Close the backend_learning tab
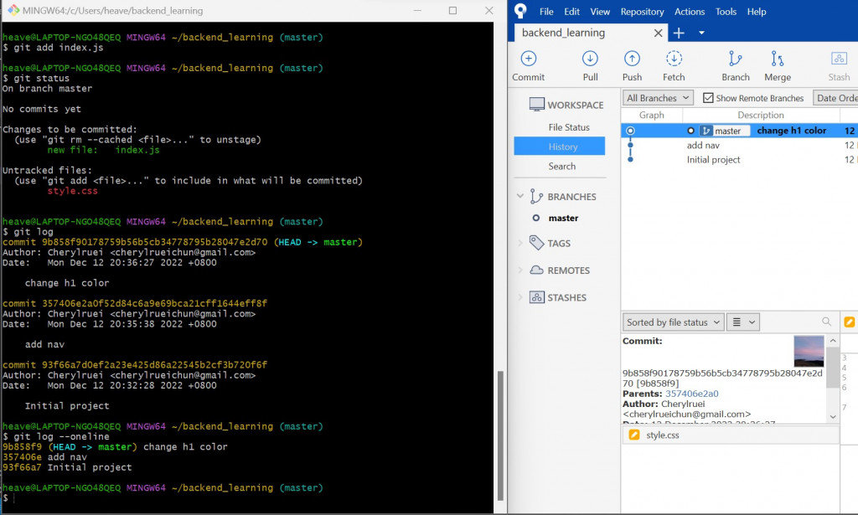This screenshot has width=858, height=515. pyautogui.click(x=659, y=33)
